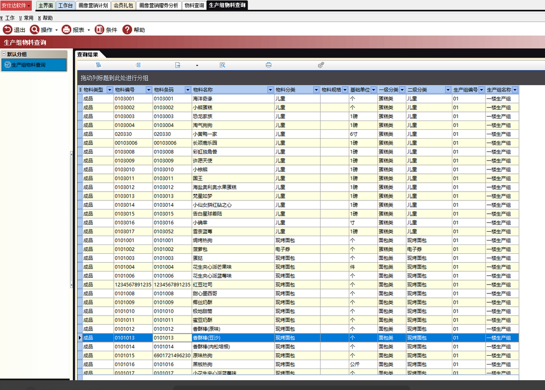Open the 一级分类 column filter dropdown
Screen dimensions: 545x390
point(402,90)
